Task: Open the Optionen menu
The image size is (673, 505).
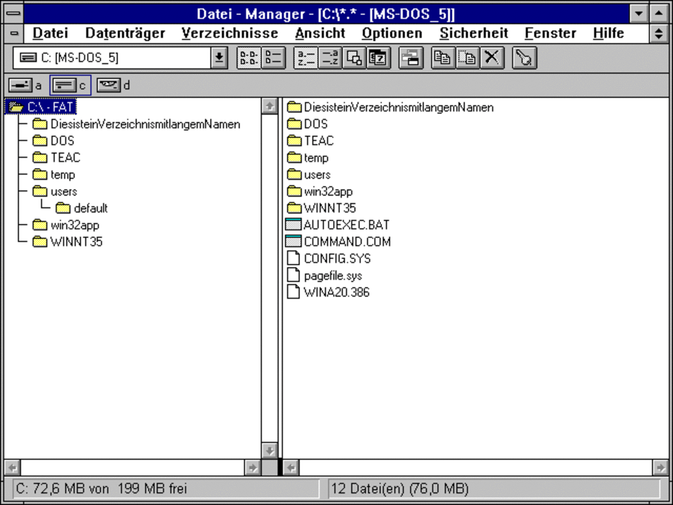Action: [x=392, y=33]
